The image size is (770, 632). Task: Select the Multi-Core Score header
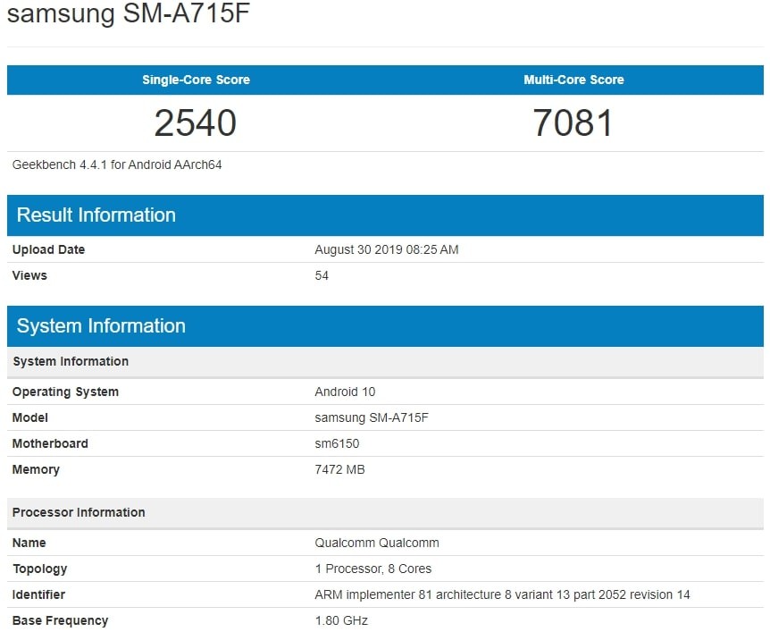pyautogui.click(x=573, y=80)
